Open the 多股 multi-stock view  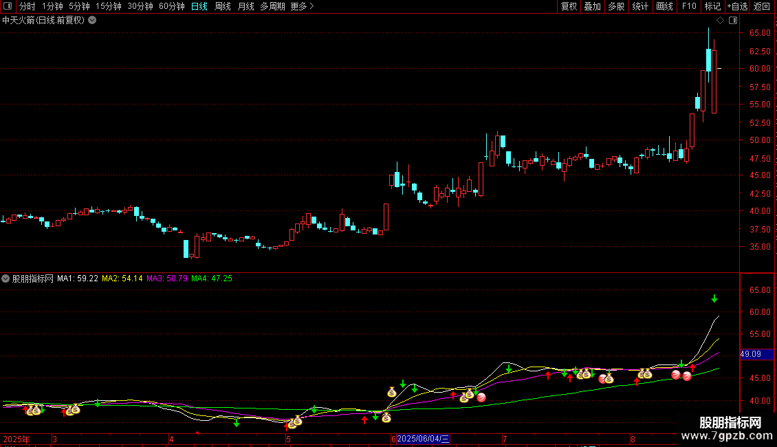[x=617, y=6]
